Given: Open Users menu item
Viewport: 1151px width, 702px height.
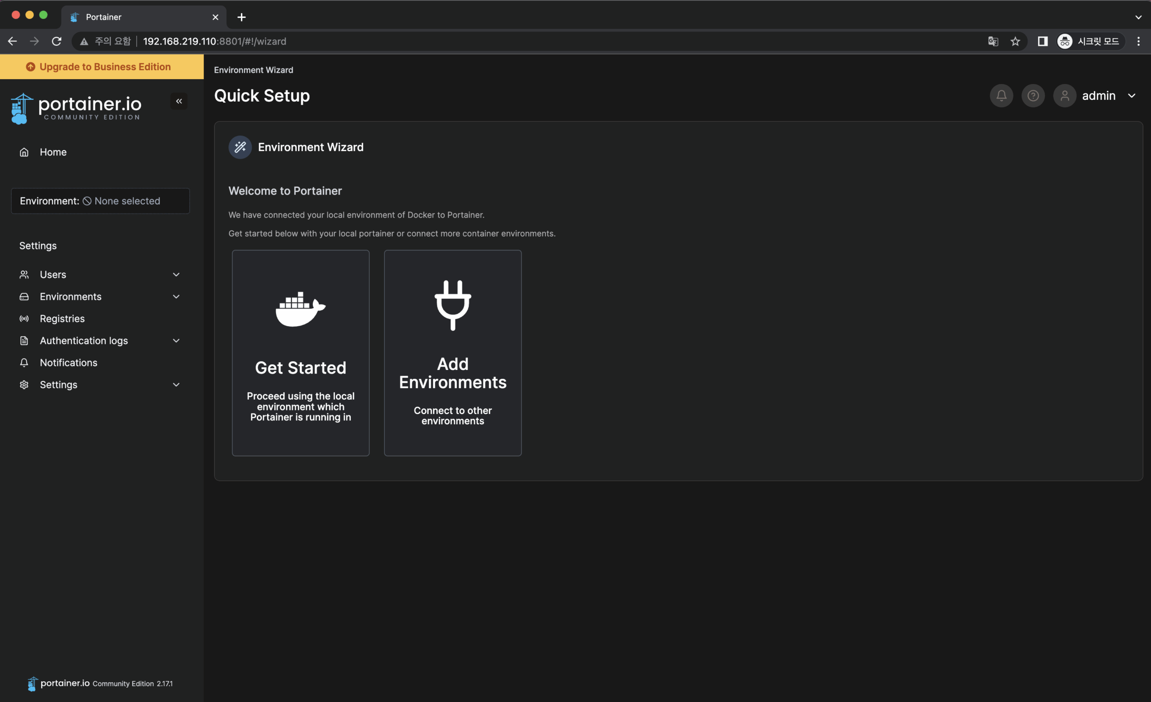Looking at the screenshot, I should tap(100, 275).
